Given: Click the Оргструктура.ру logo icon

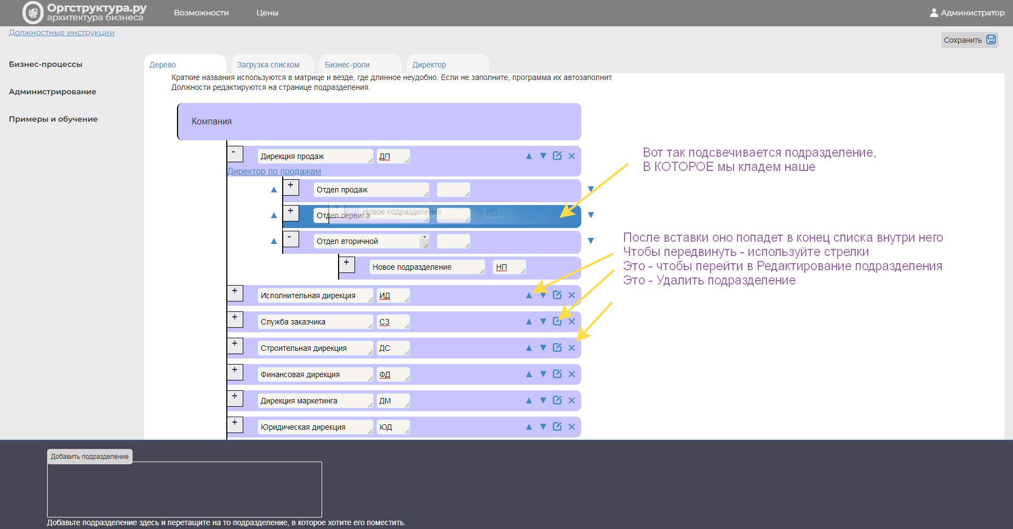Looking at the screenshot, I should tap(33, 13).
